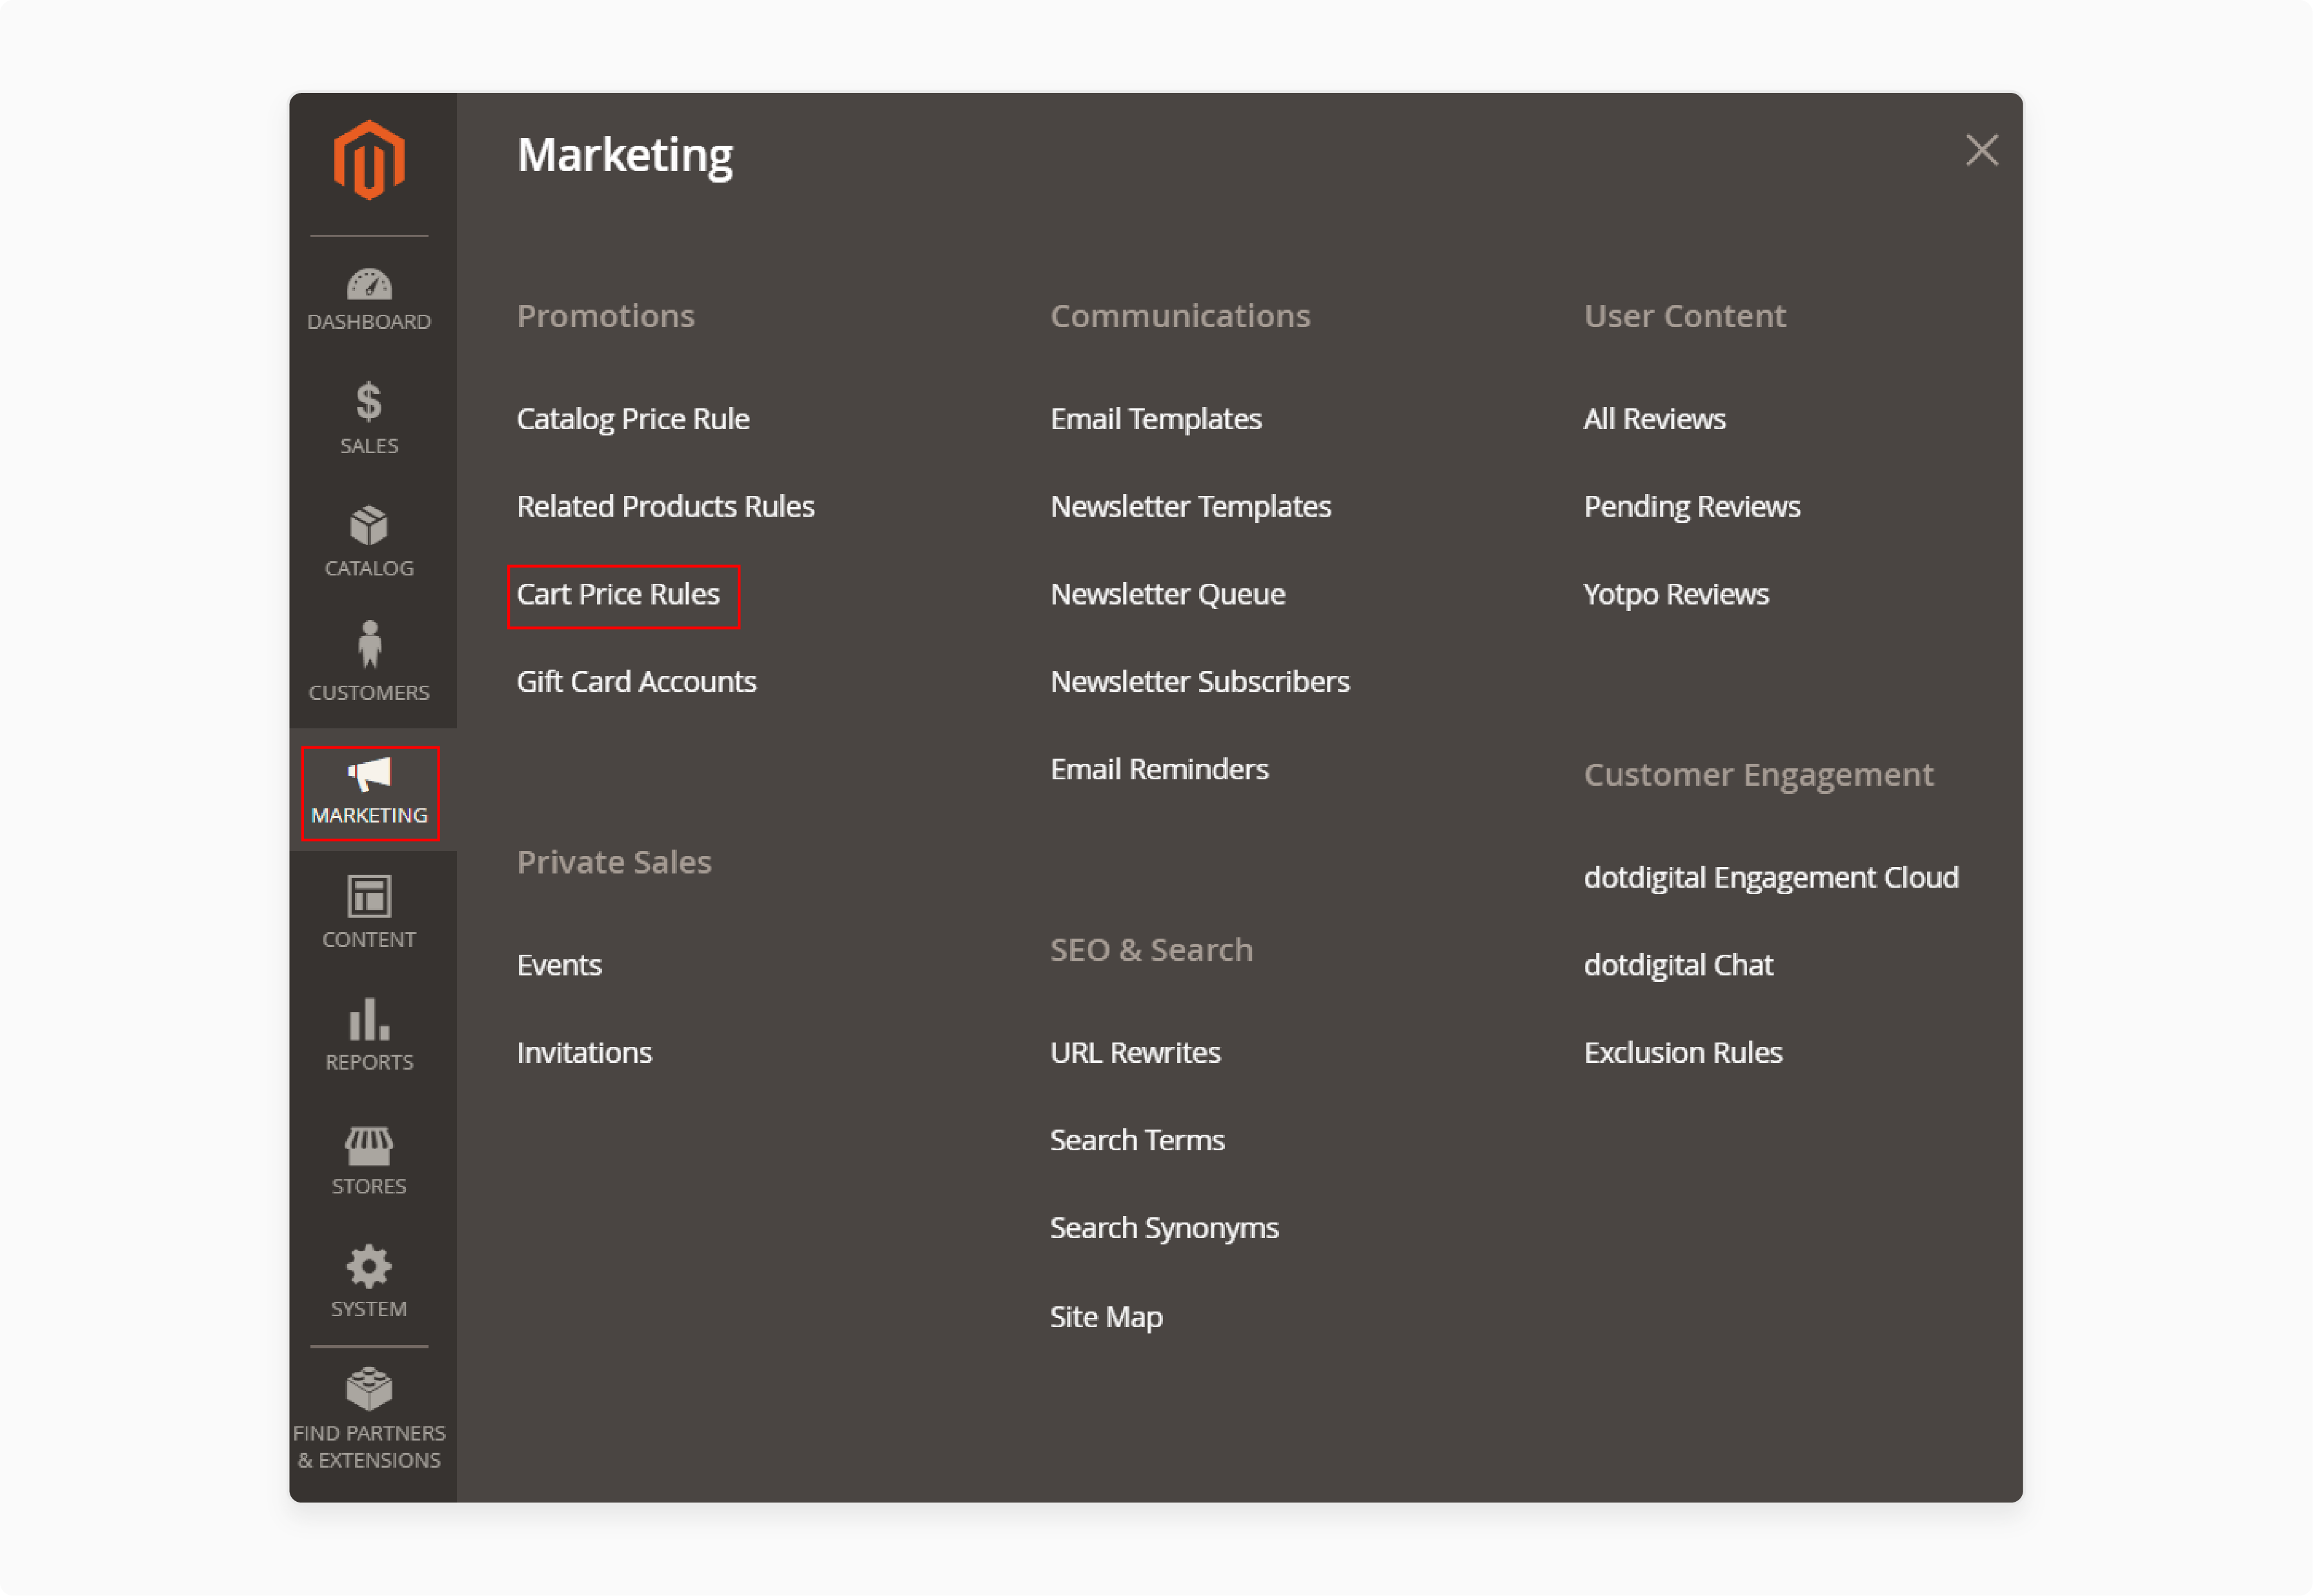Open Related Products Rules
The width and height of the screenshot is (2313, 1596).
(x=665, y=507)
